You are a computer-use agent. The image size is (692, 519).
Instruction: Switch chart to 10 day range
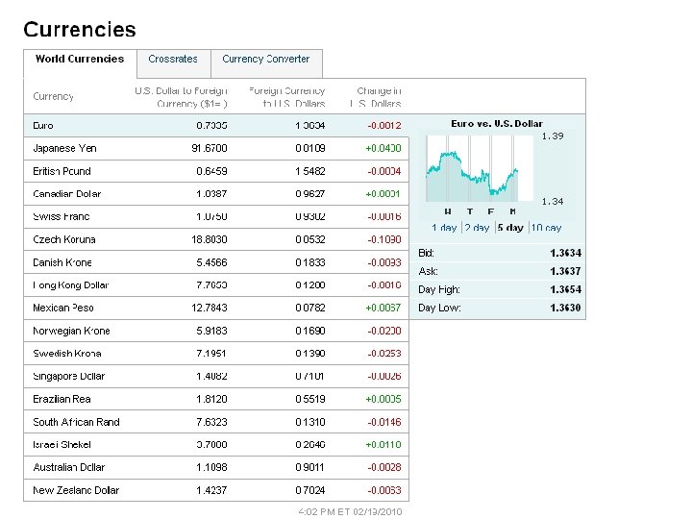[x=546, y=228]
